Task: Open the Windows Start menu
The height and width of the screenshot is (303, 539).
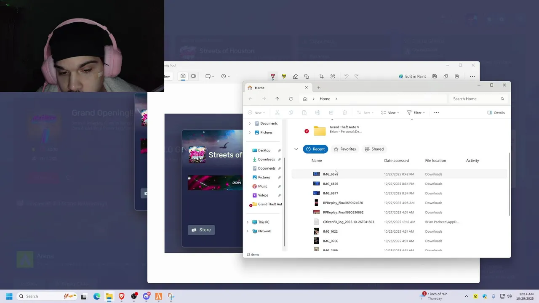Action: click(x=9, y=296)
